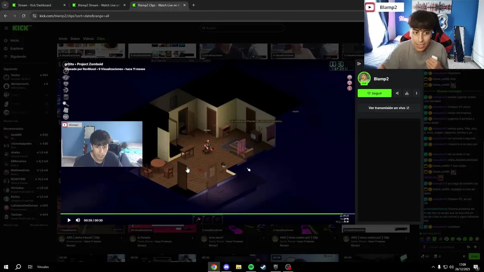Viewport: 484px width, 272px height.
Task: Open File Explorer from taskbar
Action: point(239,267)
